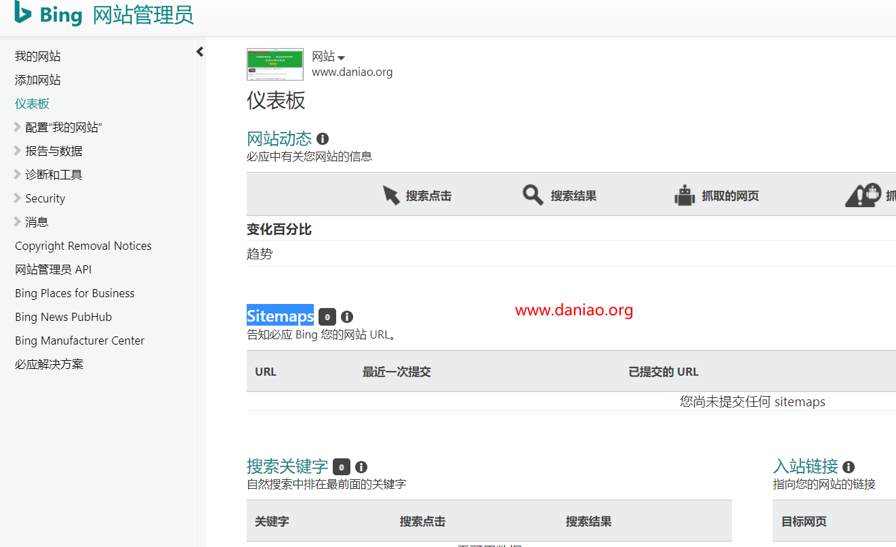Click the 目标网页 column header
The width and height of the screenshot is (896, 547).
(x=805, y=521)
